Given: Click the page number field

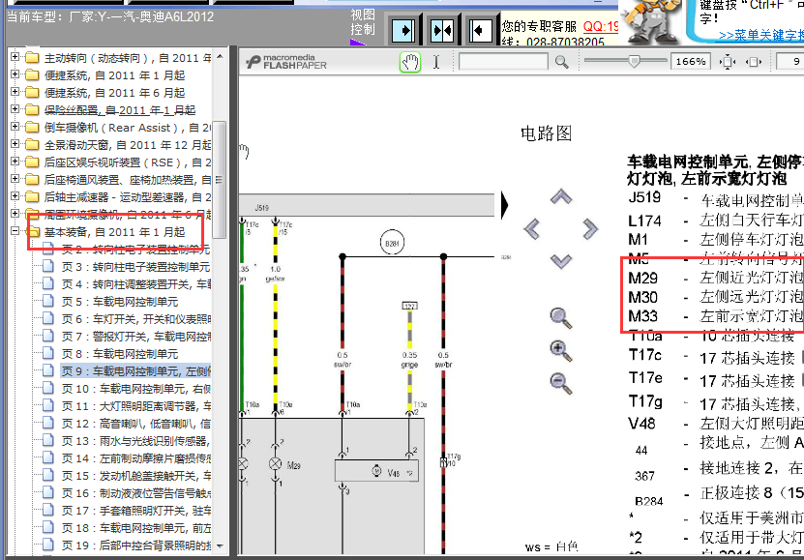Looking at the screenshot, I should click(x=790, y=62).
